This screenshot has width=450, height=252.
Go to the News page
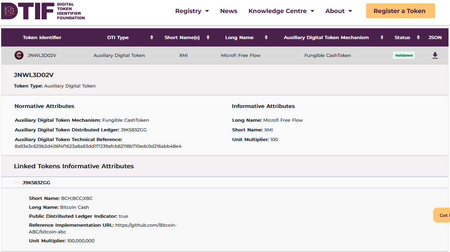(x=229, y=11)
